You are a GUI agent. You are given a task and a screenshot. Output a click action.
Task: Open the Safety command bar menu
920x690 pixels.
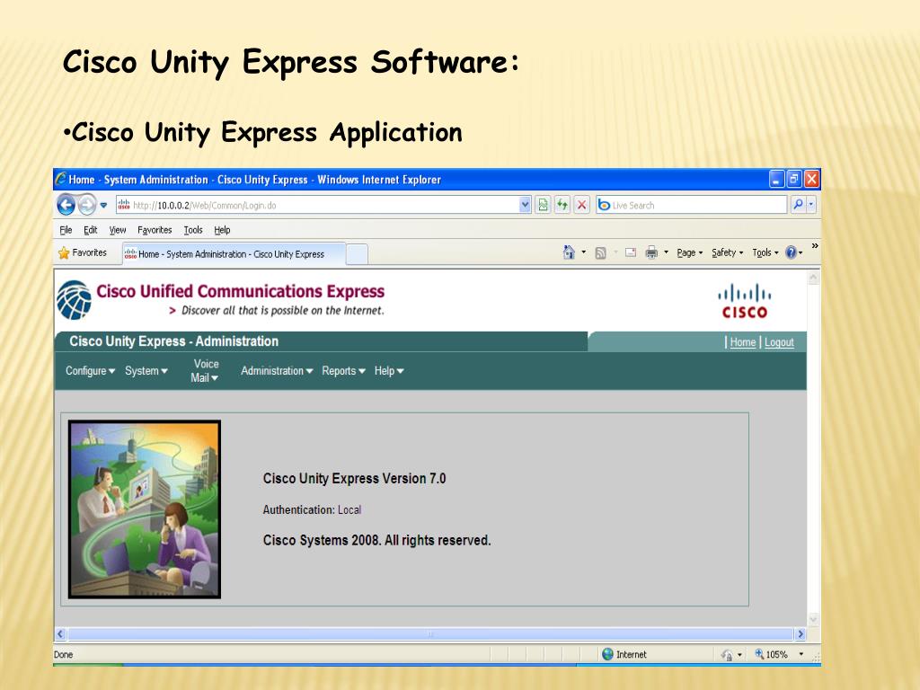[728, 252]
